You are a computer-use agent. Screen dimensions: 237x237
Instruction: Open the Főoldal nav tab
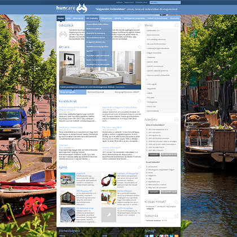pyautogui.click(x=60, y=18)
